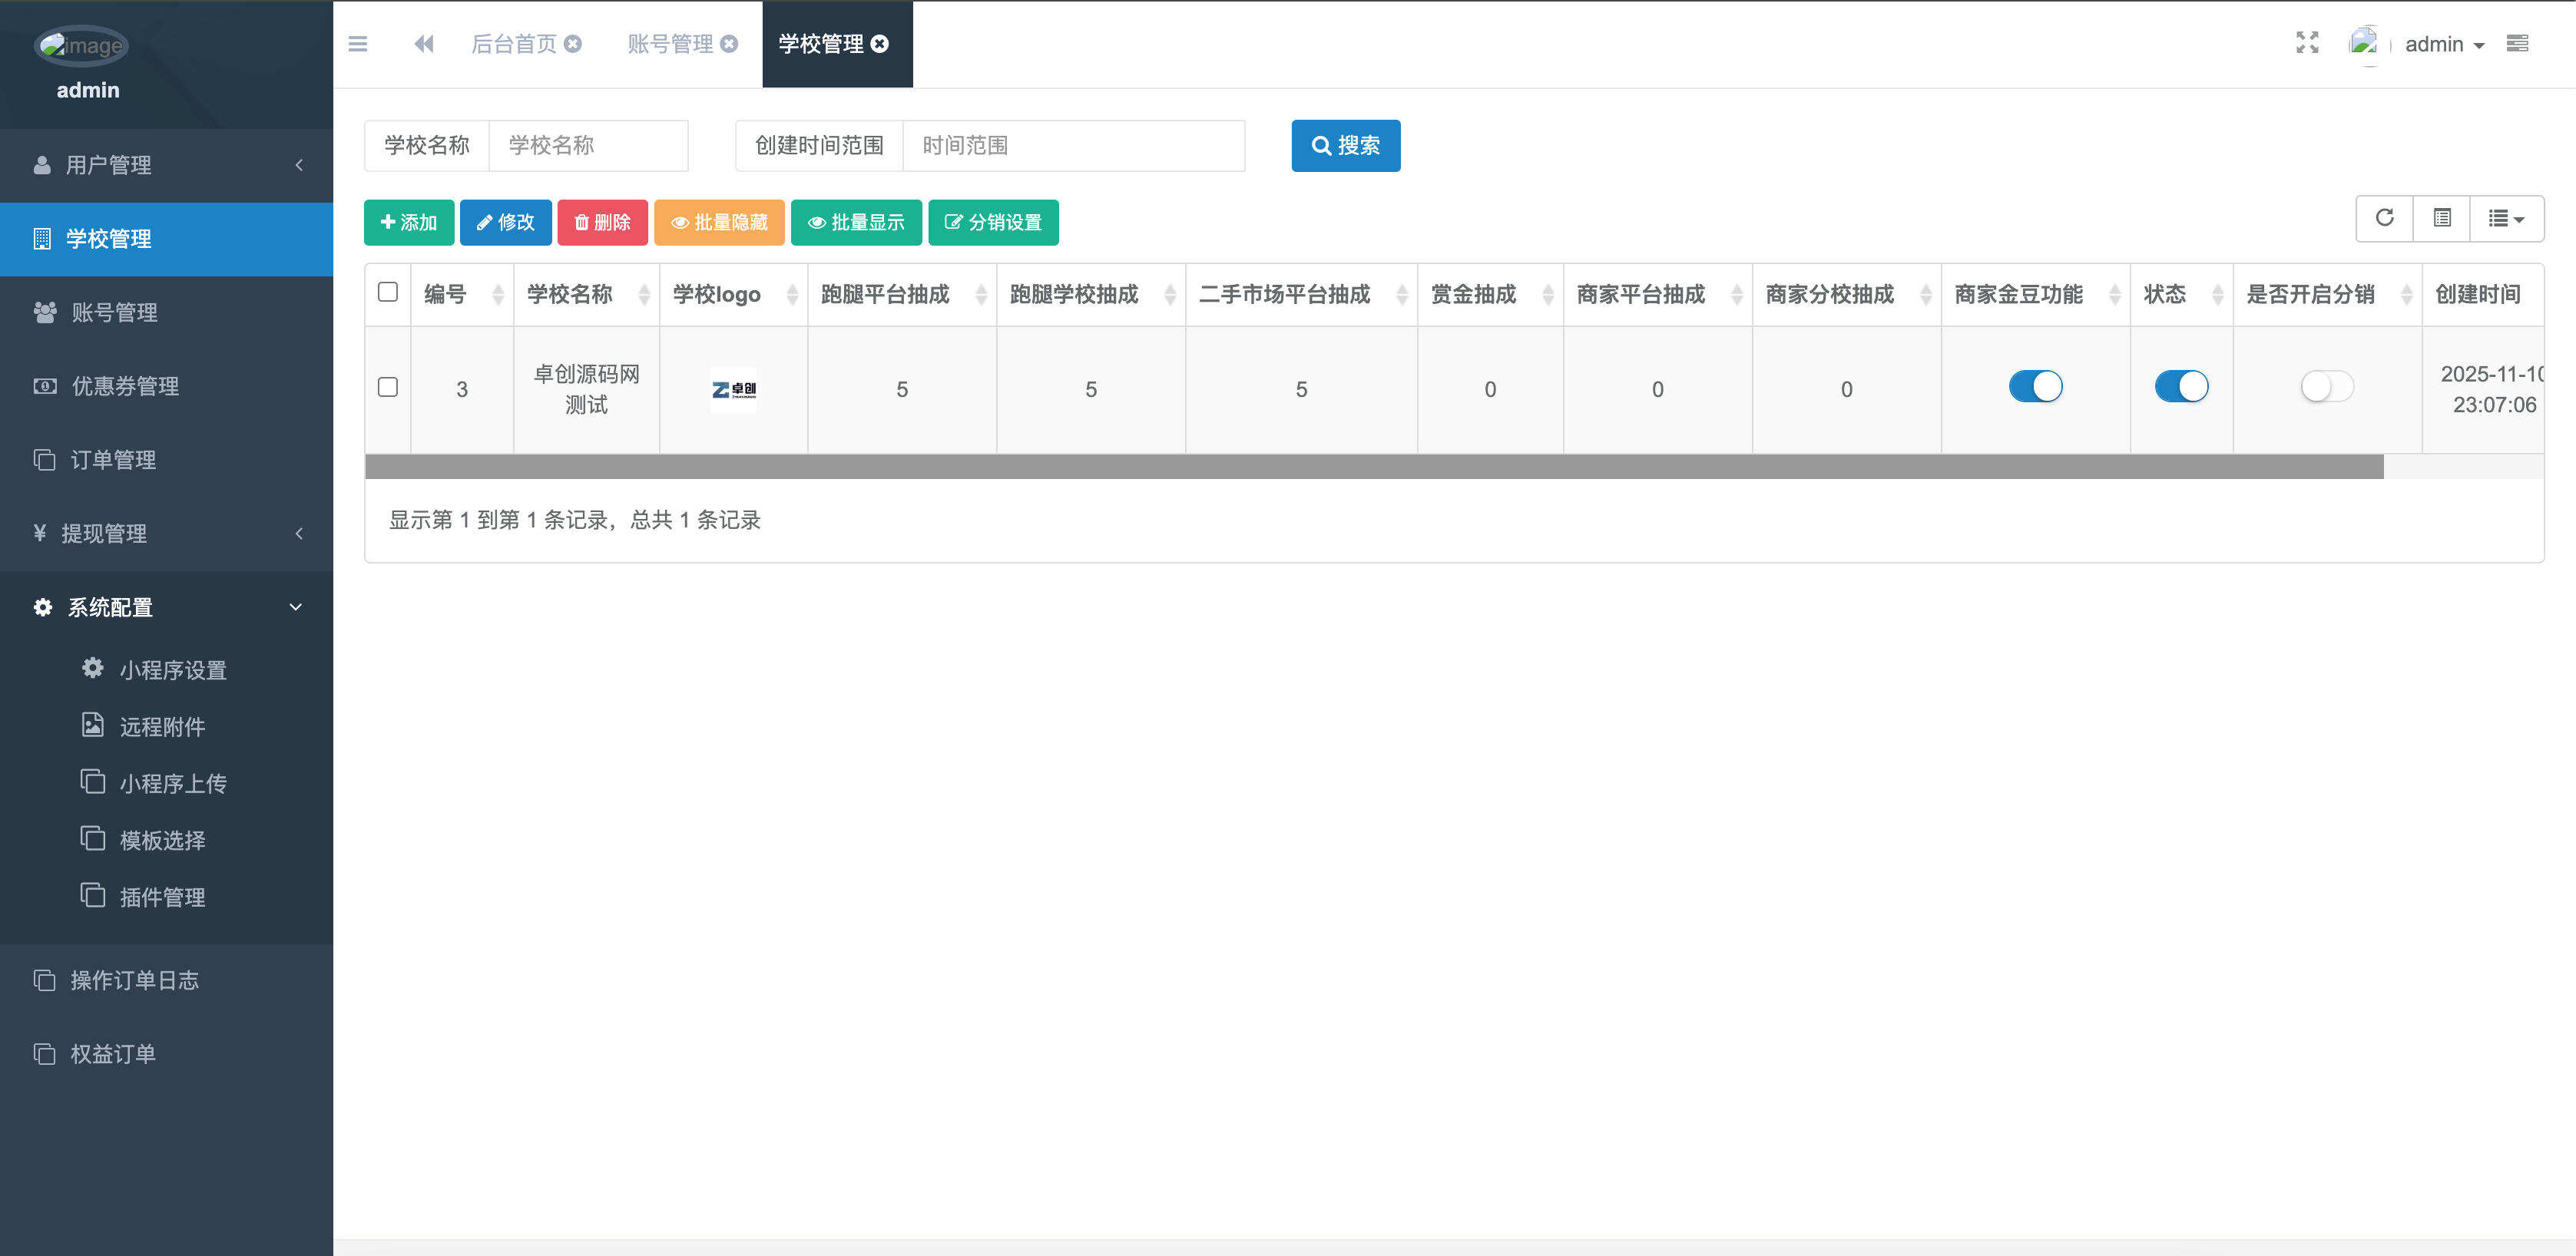The width and height of the screenshot is (2576, 1256).
Task: Open 优惠券管理 in the sidebar
Action: [x=123, y=385]
